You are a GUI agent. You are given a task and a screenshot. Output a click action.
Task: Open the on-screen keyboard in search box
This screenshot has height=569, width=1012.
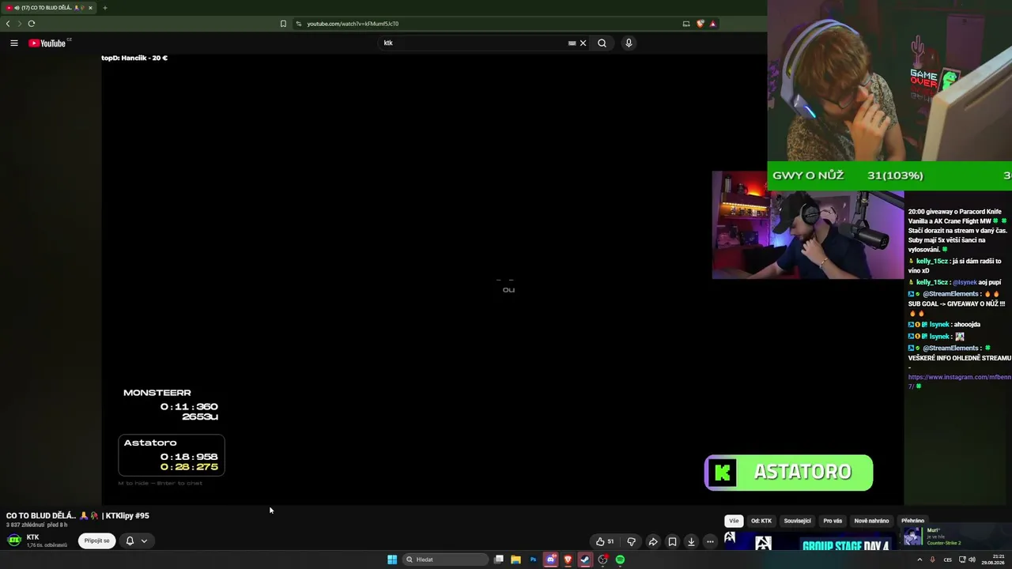tap(572, 43)
